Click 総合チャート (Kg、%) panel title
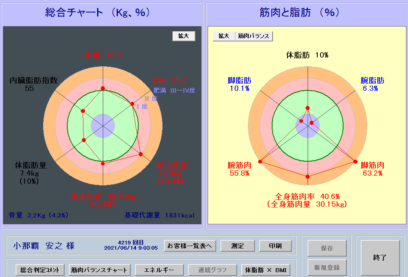 (x=98, y=12)
